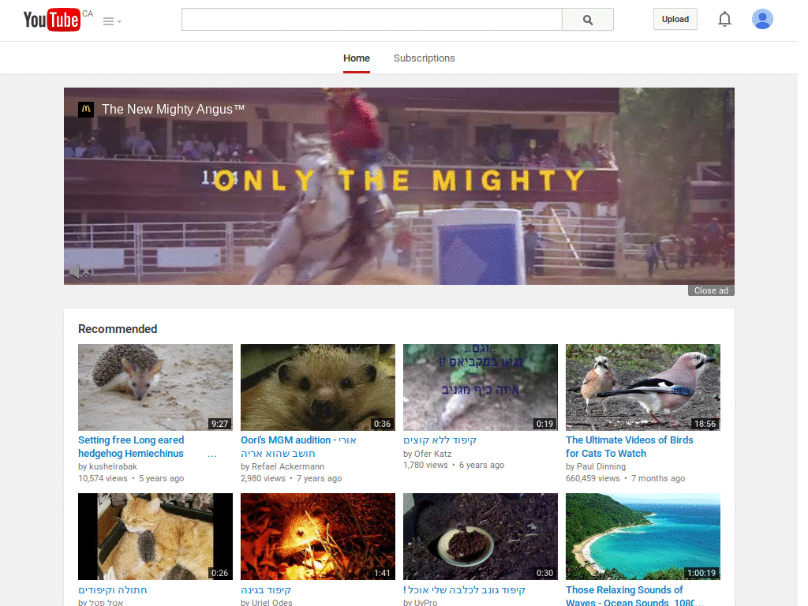Open the birds for cats thumbnail
808x606 pixels.
tap(643, 387)
